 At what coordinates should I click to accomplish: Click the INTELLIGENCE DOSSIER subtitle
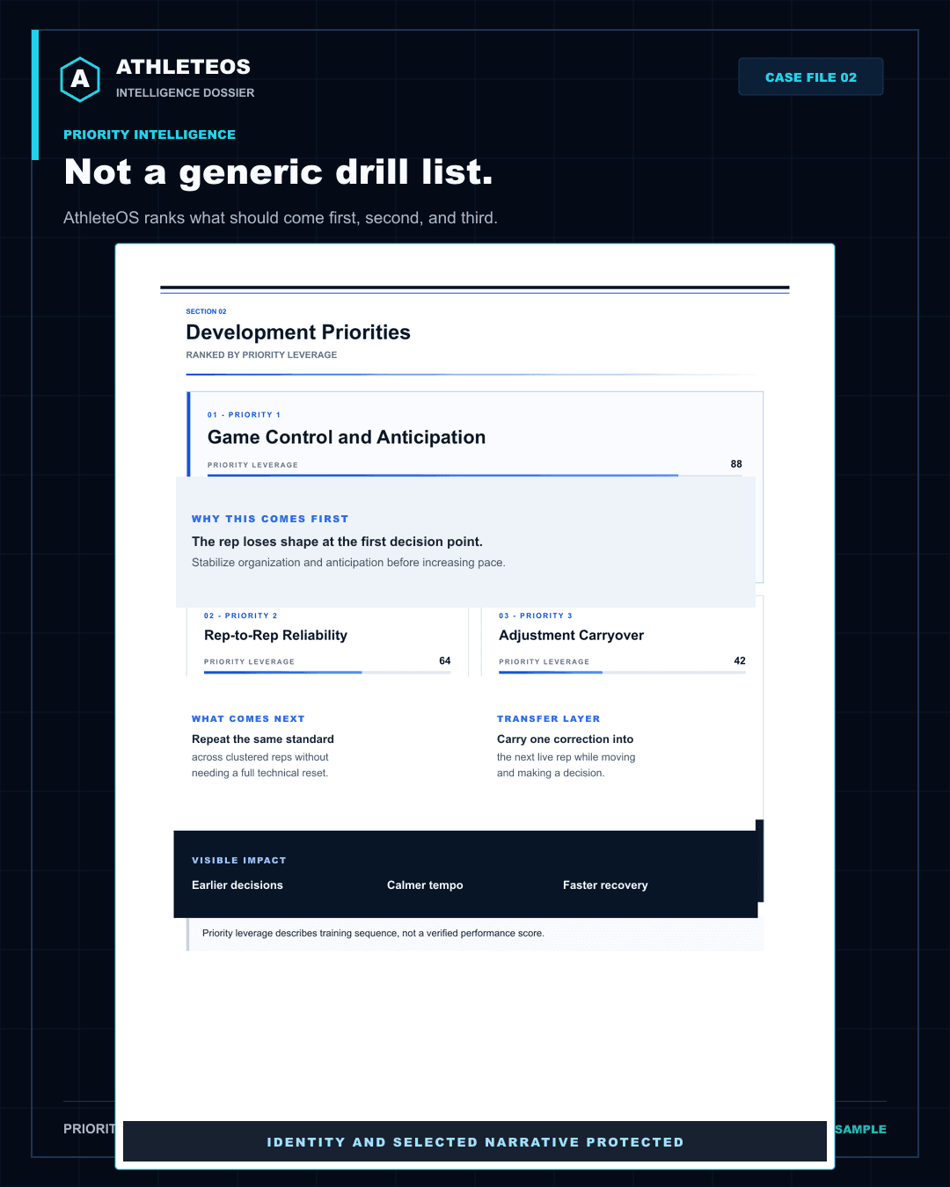click(185, 92)
